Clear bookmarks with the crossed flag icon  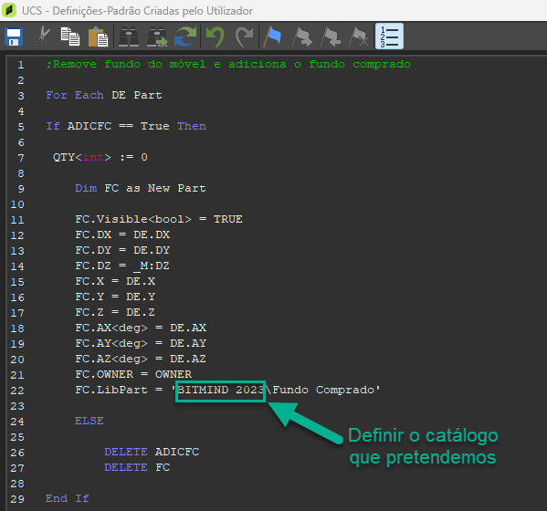[359, 36]
